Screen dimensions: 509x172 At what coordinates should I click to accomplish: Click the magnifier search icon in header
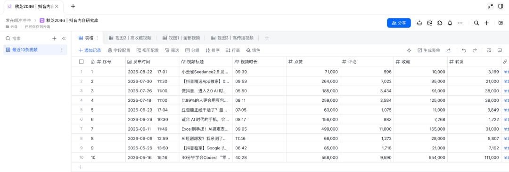[x=476, y=23]
